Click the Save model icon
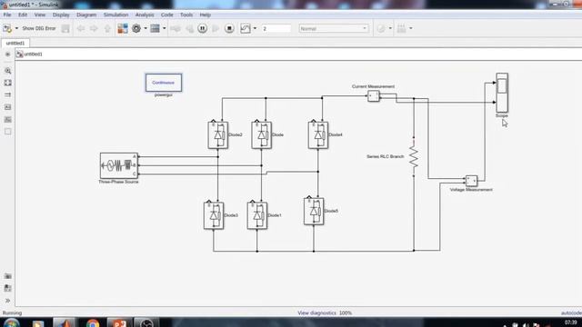 coord(65,28)
